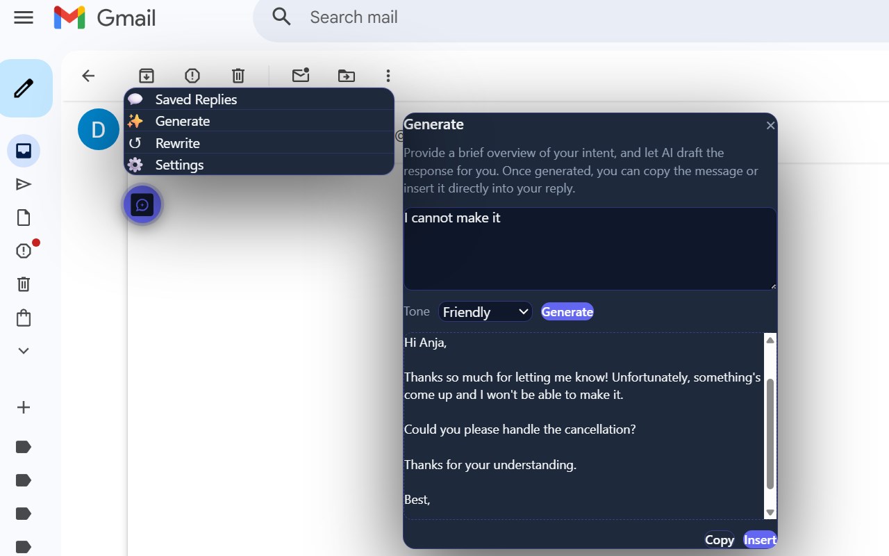Image resolution: width=889 pixels, height=556 pixels.
Task: Click the Insert button
Action: tap(760, 540)
